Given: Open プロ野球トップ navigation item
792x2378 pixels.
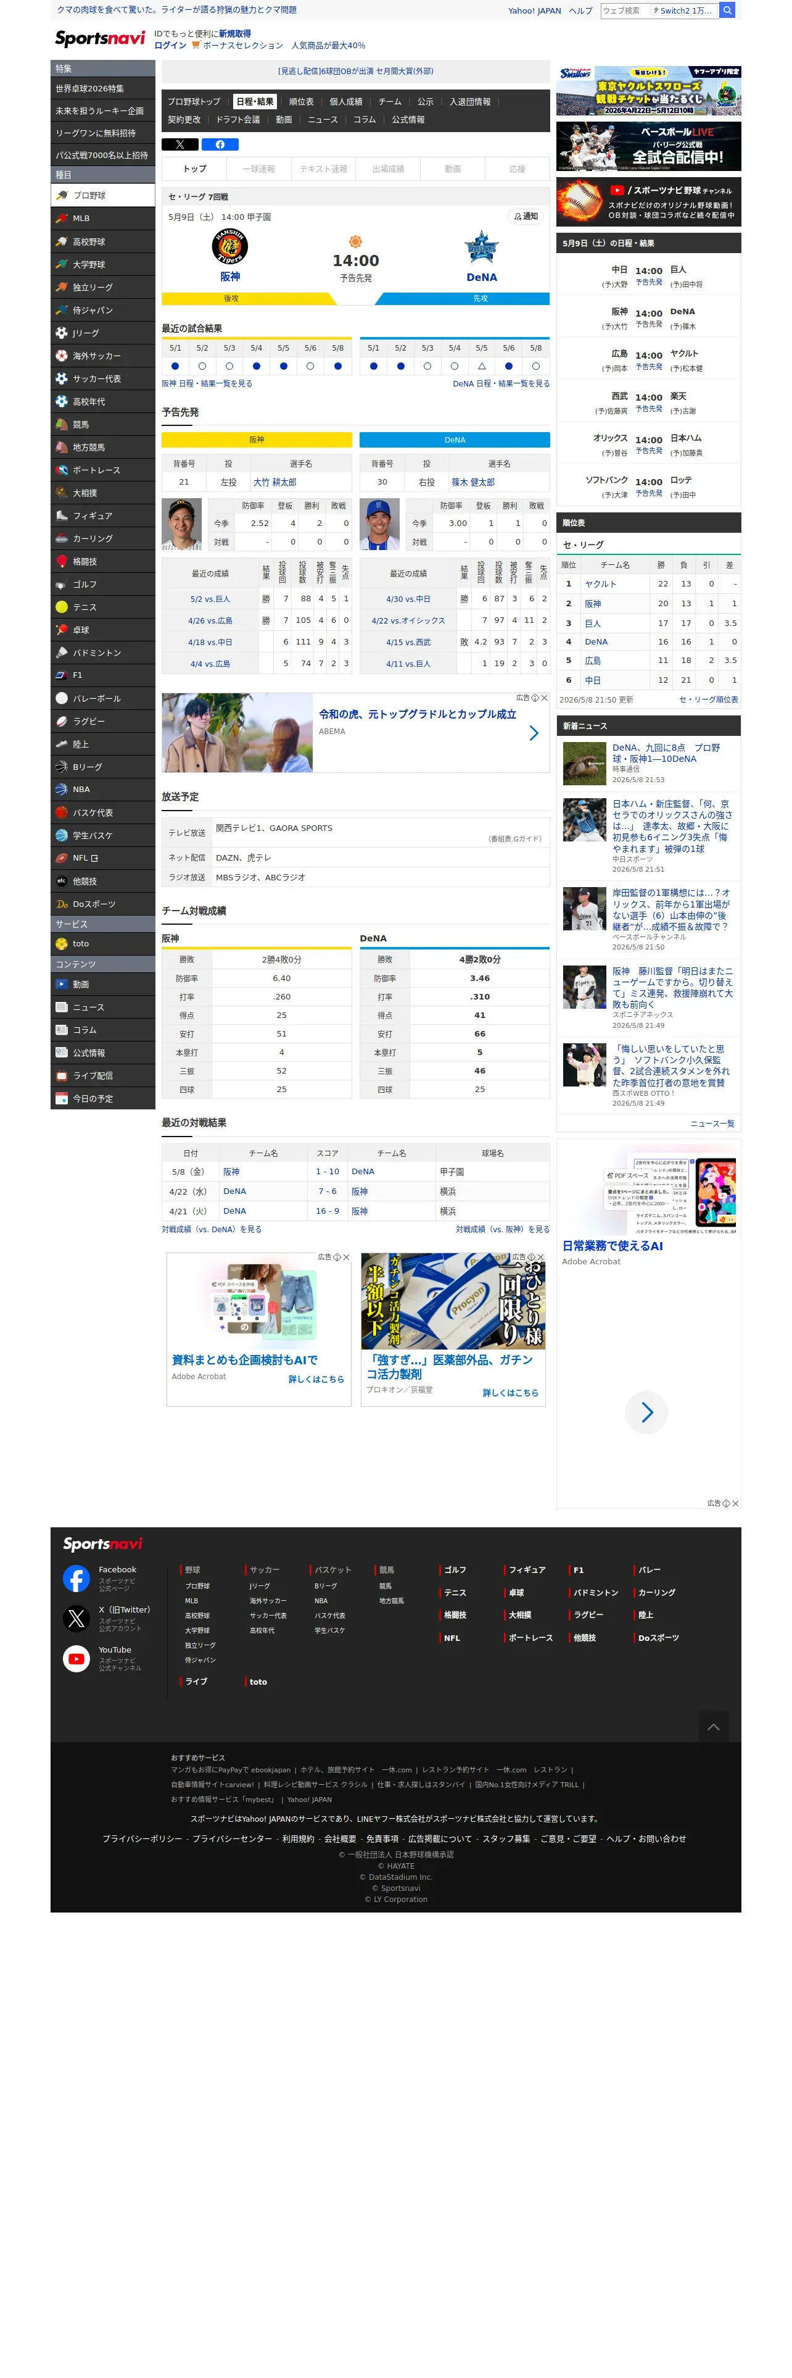Looking at the screenshot, I should (194, 101).
